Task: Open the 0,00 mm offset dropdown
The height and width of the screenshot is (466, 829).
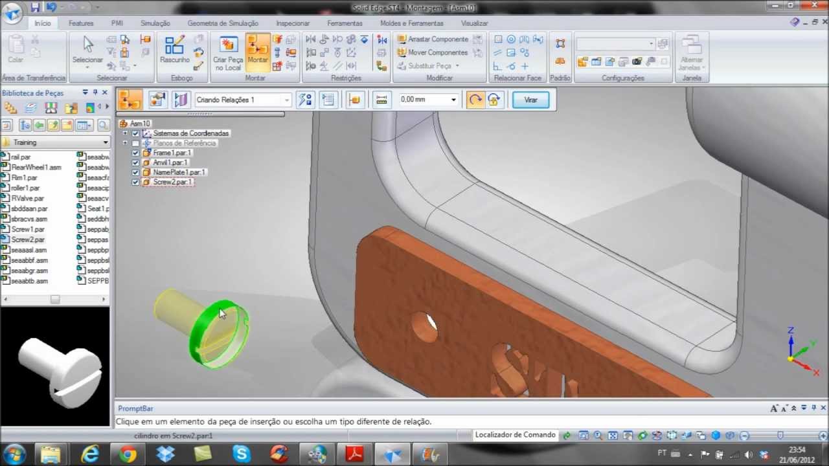Action: (x=453, y=100)
